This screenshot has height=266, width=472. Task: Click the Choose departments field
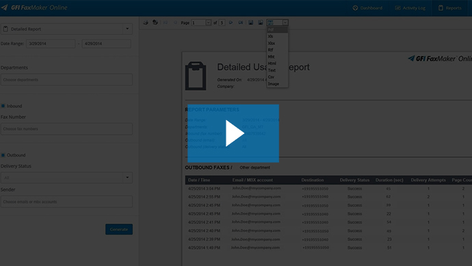pyautogui.click(x=66, y=80)
